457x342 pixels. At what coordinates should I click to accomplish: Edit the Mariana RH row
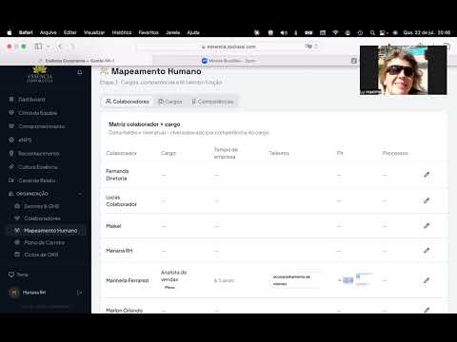point(427,251)
